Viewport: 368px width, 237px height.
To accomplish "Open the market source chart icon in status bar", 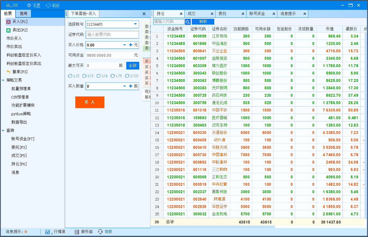I will point(47,232).
